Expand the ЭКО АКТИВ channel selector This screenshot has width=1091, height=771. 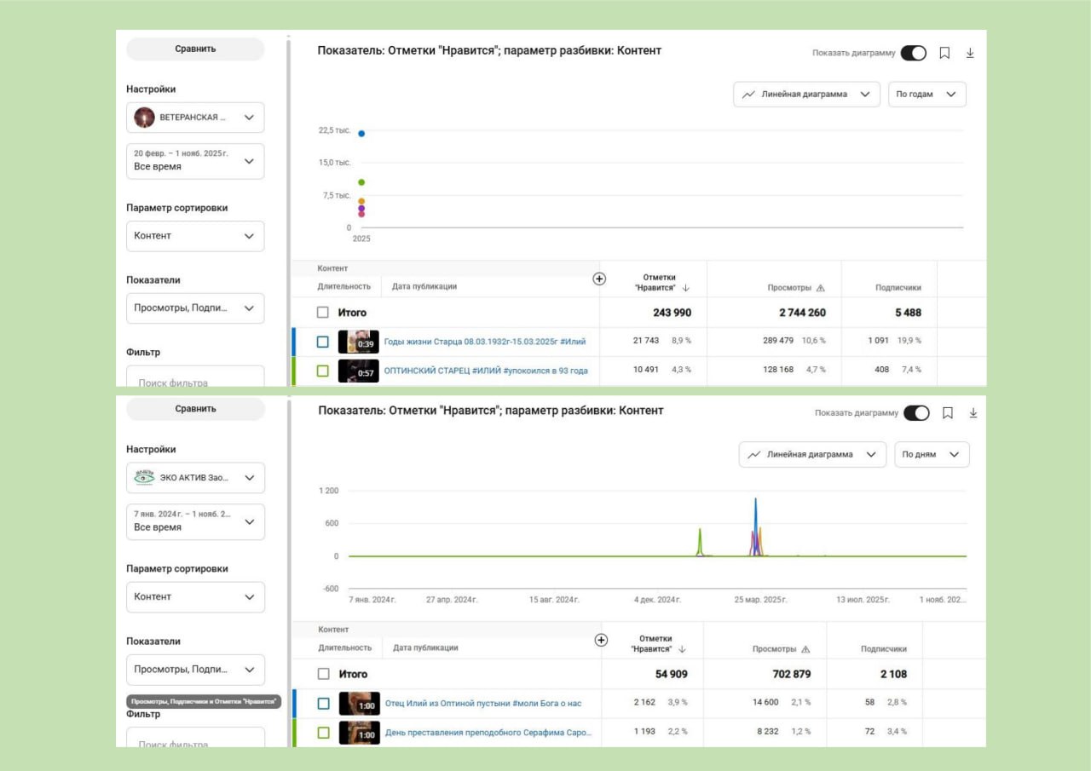click(195, 478)
